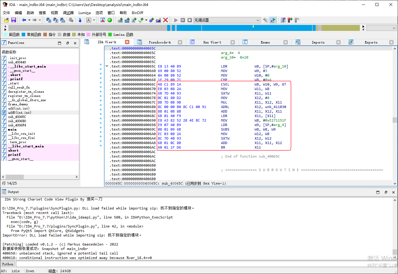Open the Hex View-1 tab
The height and width of the screenshot is (274, 398).
(212, 42)
